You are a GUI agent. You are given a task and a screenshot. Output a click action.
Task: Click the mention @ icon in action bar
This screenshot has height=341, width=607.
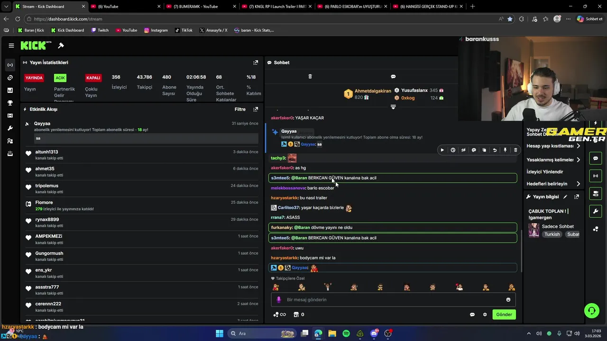(x=474, y=150)
